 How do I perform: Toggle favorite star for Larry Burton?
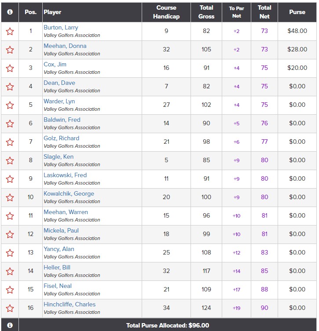pos(10,32)
